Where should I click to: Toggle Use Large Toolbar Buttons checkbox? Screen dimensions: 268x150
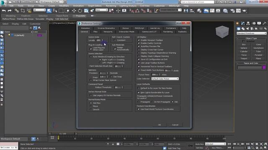[139, 63]
